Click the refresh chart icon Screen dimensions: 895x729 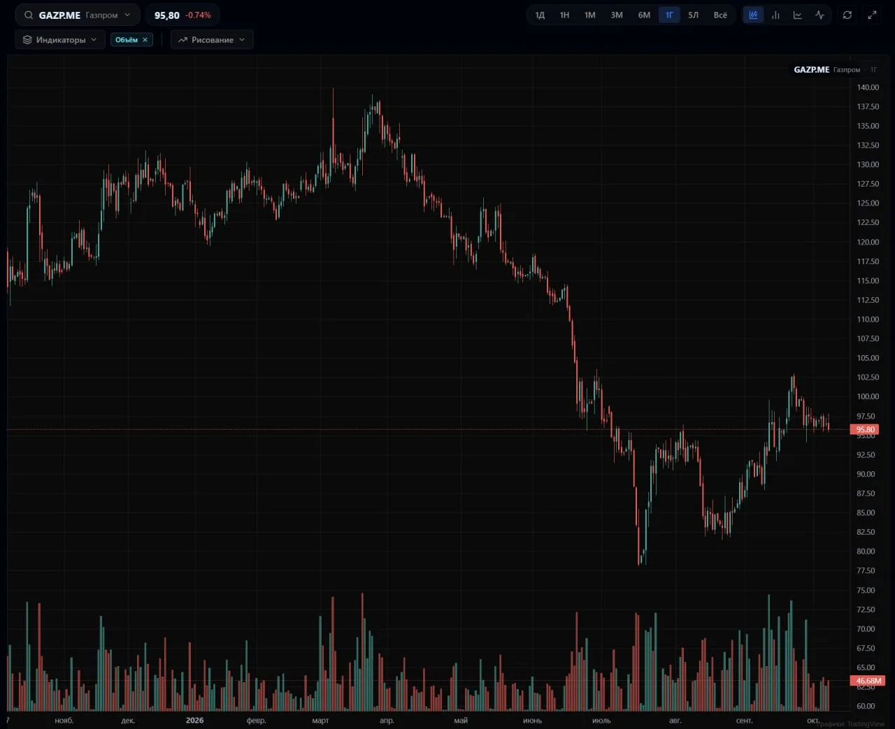tap(847, 15)
